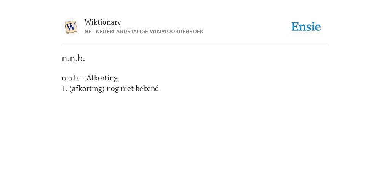Click the word NEDERLANDSTALIGE in the subtitle

(122, 32)
